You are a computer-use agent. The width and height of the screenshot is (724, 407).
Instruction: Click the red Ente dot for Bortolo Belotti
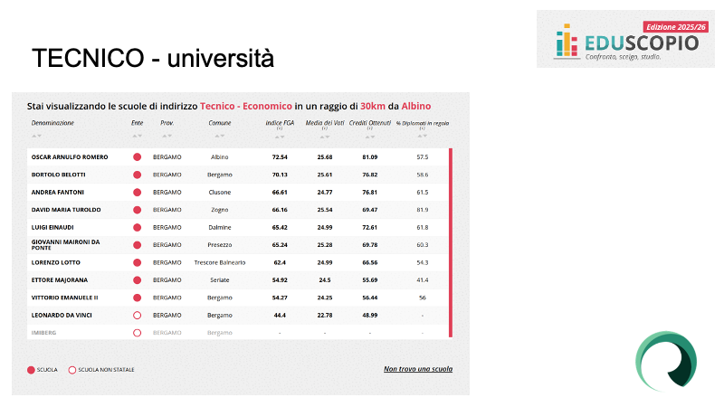[x=138, y=175]
